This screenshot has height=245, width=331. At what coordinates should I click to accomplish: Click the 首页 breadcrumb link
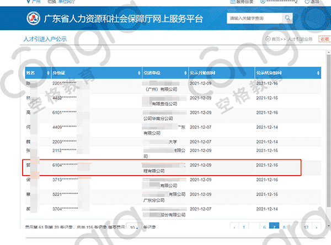pyautogui.click(x=276, y=39)
